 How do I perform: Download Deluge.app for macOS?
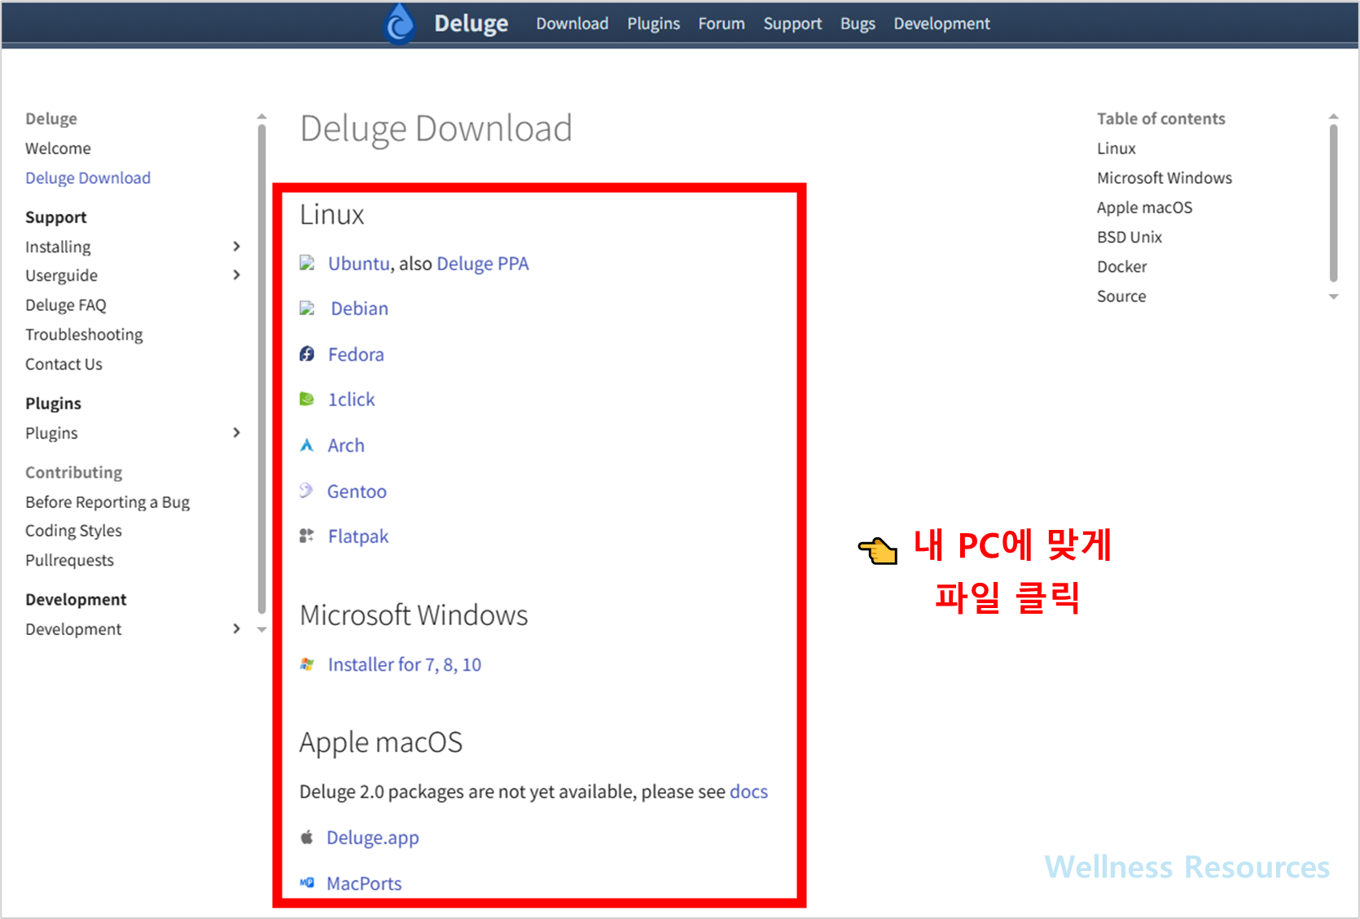pyautogui.click(x=372, y=837)
